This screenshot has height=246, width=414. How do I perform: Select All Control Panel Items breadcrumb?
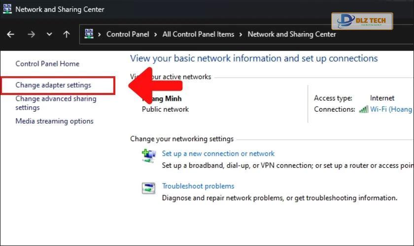pos(198,34)
